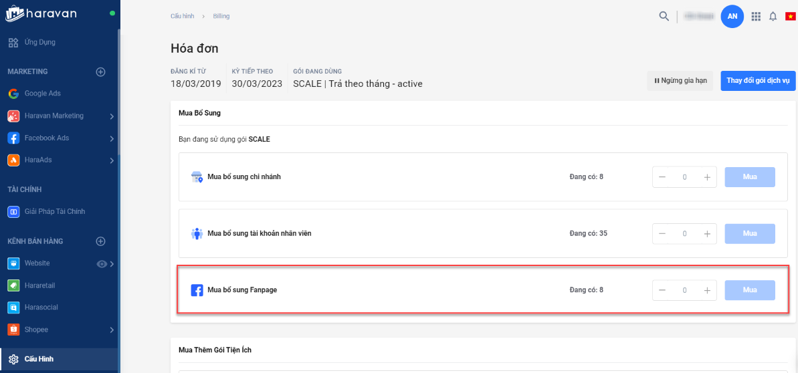The image size is (798, 373).
Task: Select Cấu Hình in the sidebar
Action: click(39, 359)
